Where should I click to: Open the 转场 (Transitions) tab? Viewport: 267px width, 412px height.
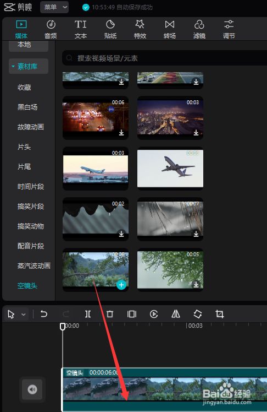[170, 29]
